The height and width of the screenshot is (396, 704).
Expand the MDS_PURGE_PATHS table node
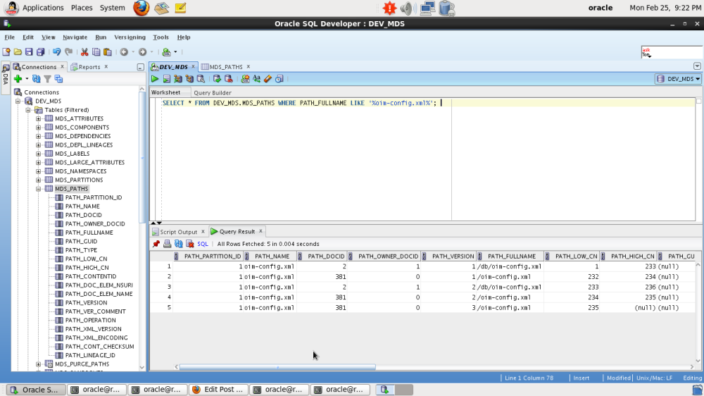tap(39, 364)
